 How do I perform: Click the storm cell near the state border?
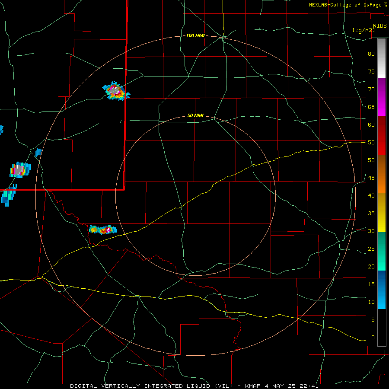click(115, 91)
